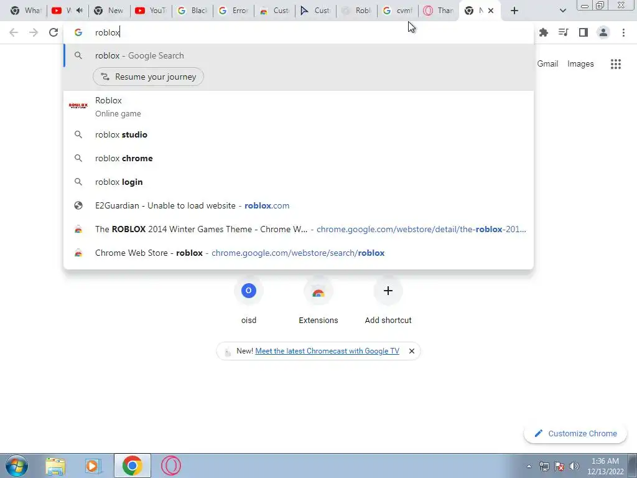Open the profile avatar icon
The height and width of the screenshot is (478, 637).
(x=603, y=32)
